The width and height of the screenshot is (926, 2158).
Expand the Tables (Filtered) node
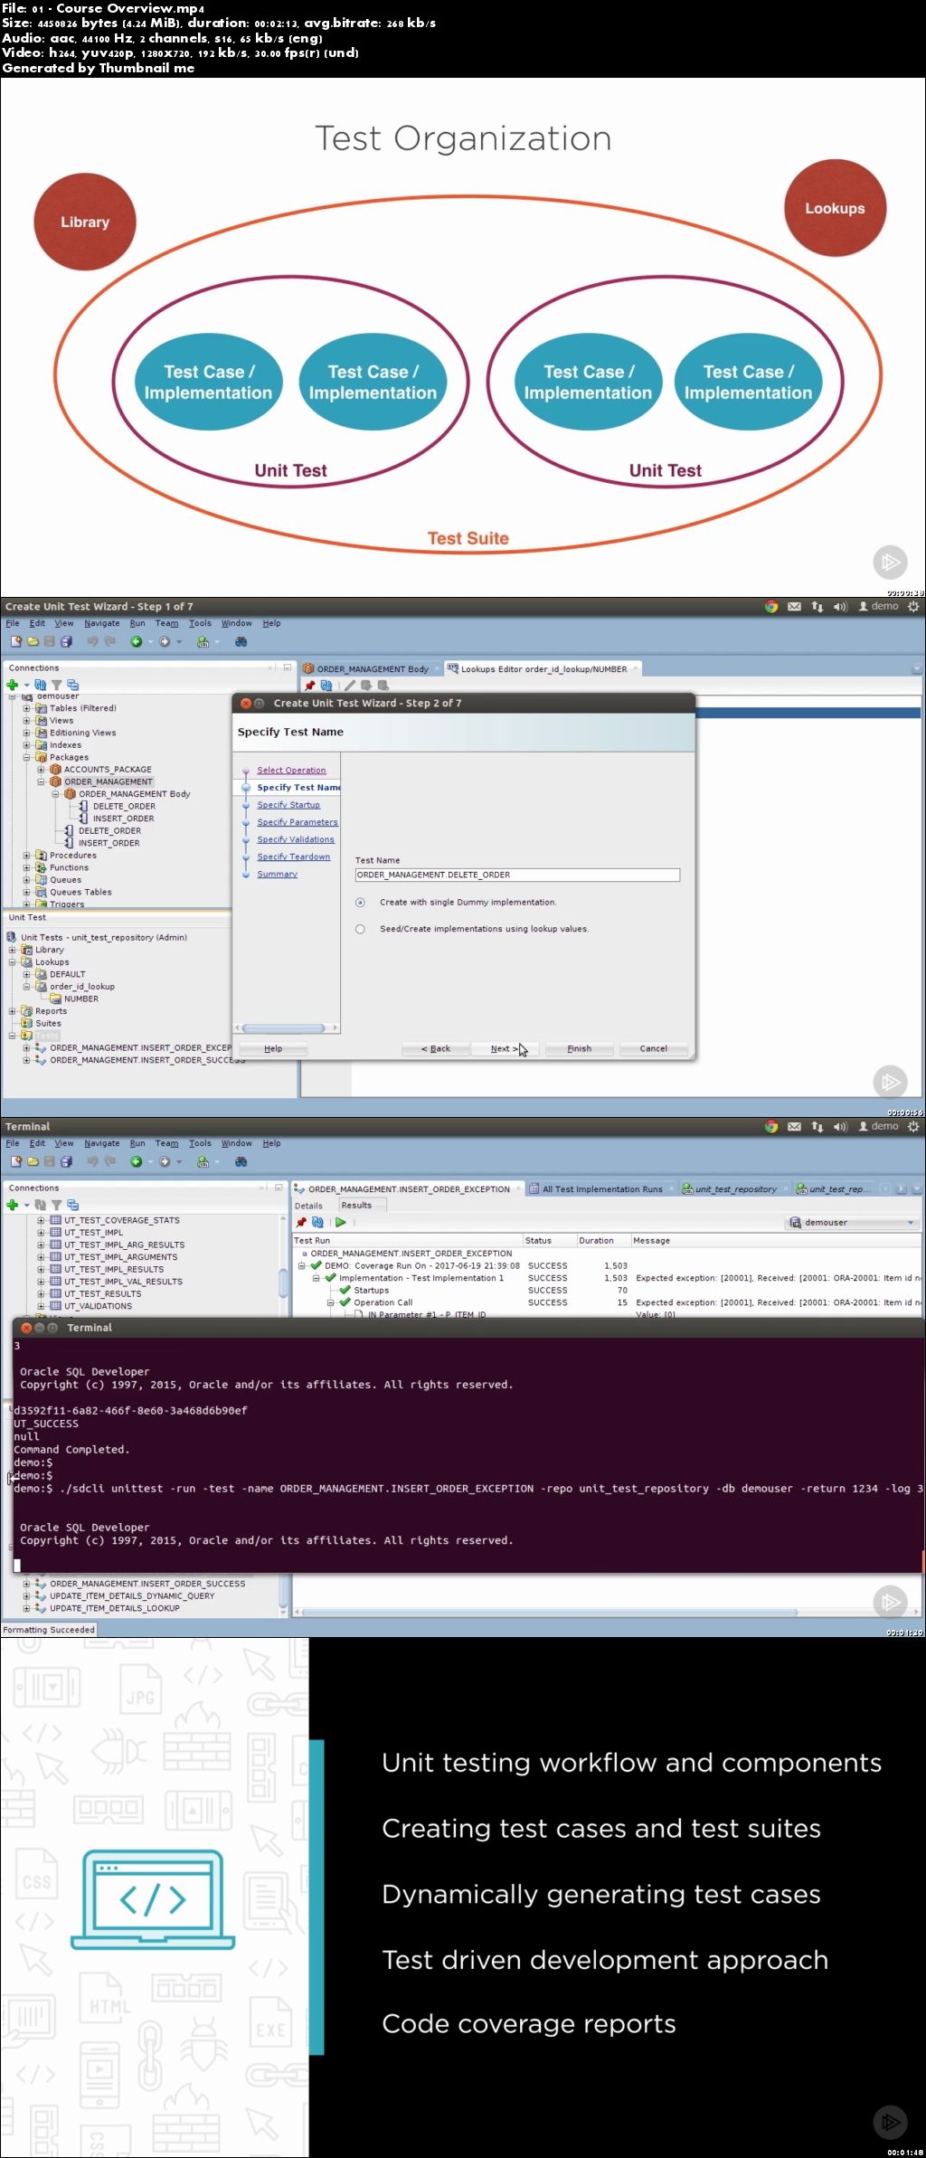pyautogui.click(x=27, y=708)
